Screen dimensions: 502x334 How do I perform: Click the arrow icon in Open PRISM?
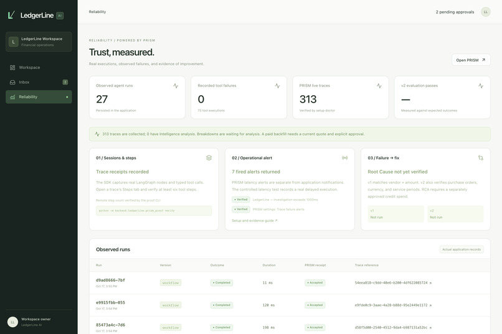(x=483, y=60)
